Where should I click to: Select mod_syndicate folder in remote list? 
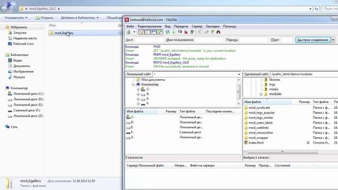[259, 108]
